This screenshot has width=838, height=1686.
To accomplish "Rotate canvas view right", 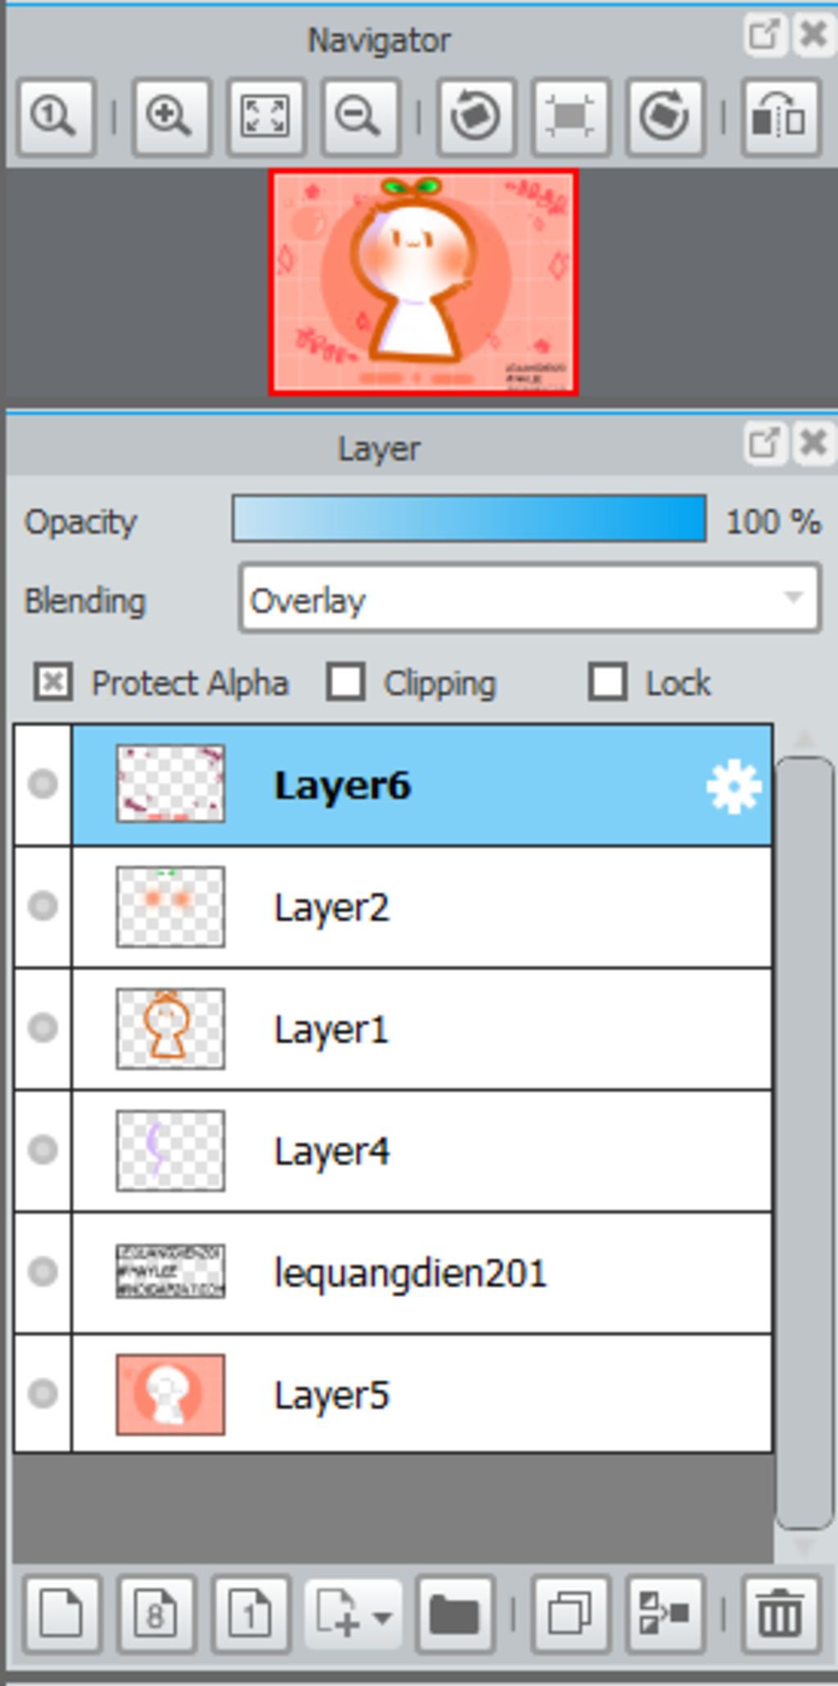I will pyautogui.click(x=665, y=116).
